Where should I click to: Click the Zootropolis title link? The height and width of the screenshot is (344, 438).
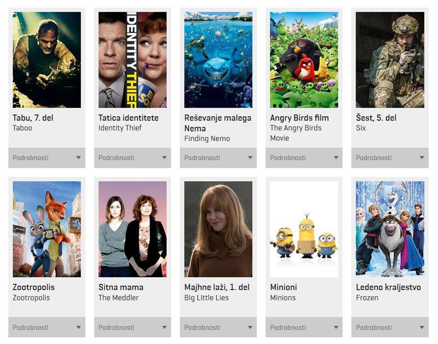[33, 287]
